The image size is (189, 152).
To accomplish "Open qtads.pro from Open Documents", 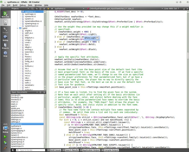I will click(x=15, y=108).
